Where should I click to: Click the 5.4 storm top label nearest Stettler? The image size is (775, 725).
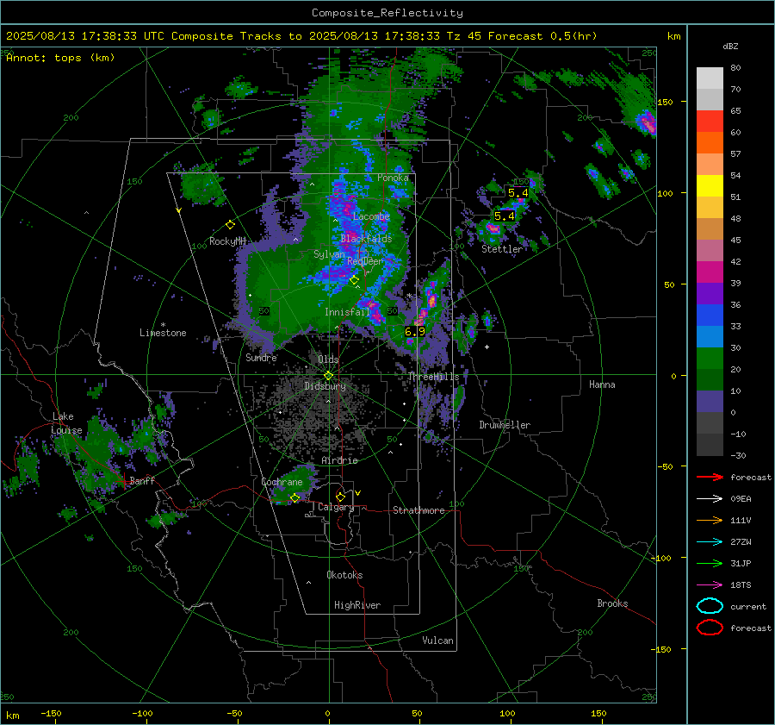point(504,216)
